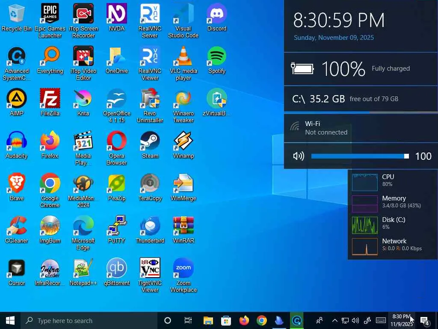Screen dimensions: 438x329
Task: Click the WinRAR desktop icon
Action: [x=183, y=230]
